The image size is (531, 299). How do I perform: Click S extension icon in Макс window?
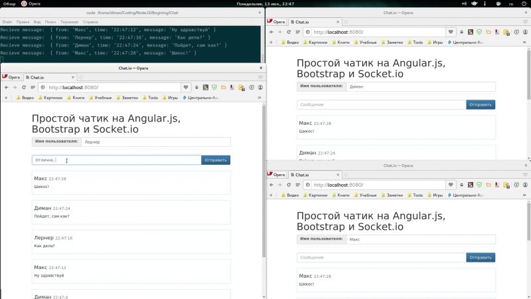click(471, 185)
